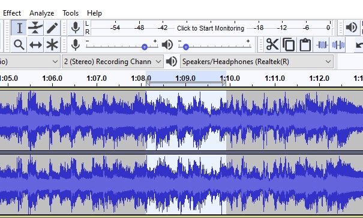Select the Draw (pencil) tool
The width and height of the screenshot is (363, 218).
point(52,28)
